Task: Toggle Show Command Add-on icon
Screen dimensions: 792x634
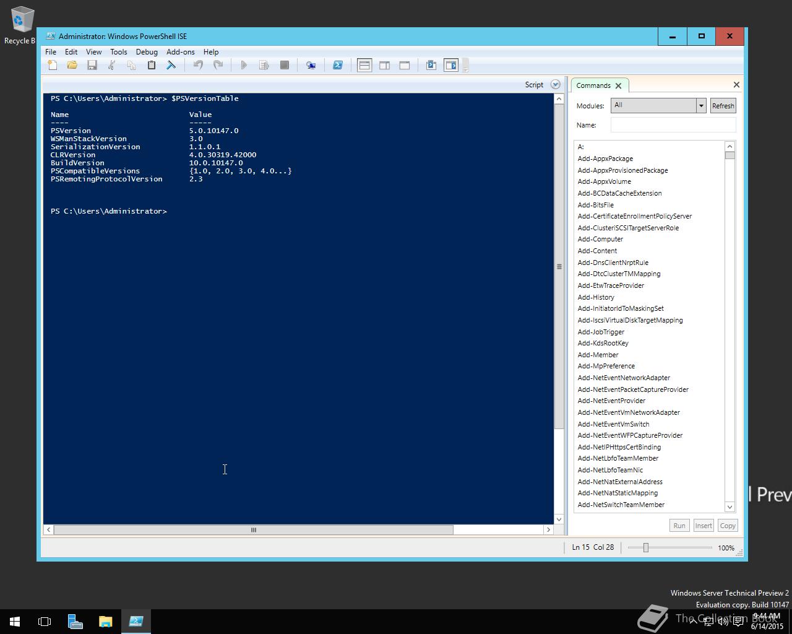Action: [451, 65]
